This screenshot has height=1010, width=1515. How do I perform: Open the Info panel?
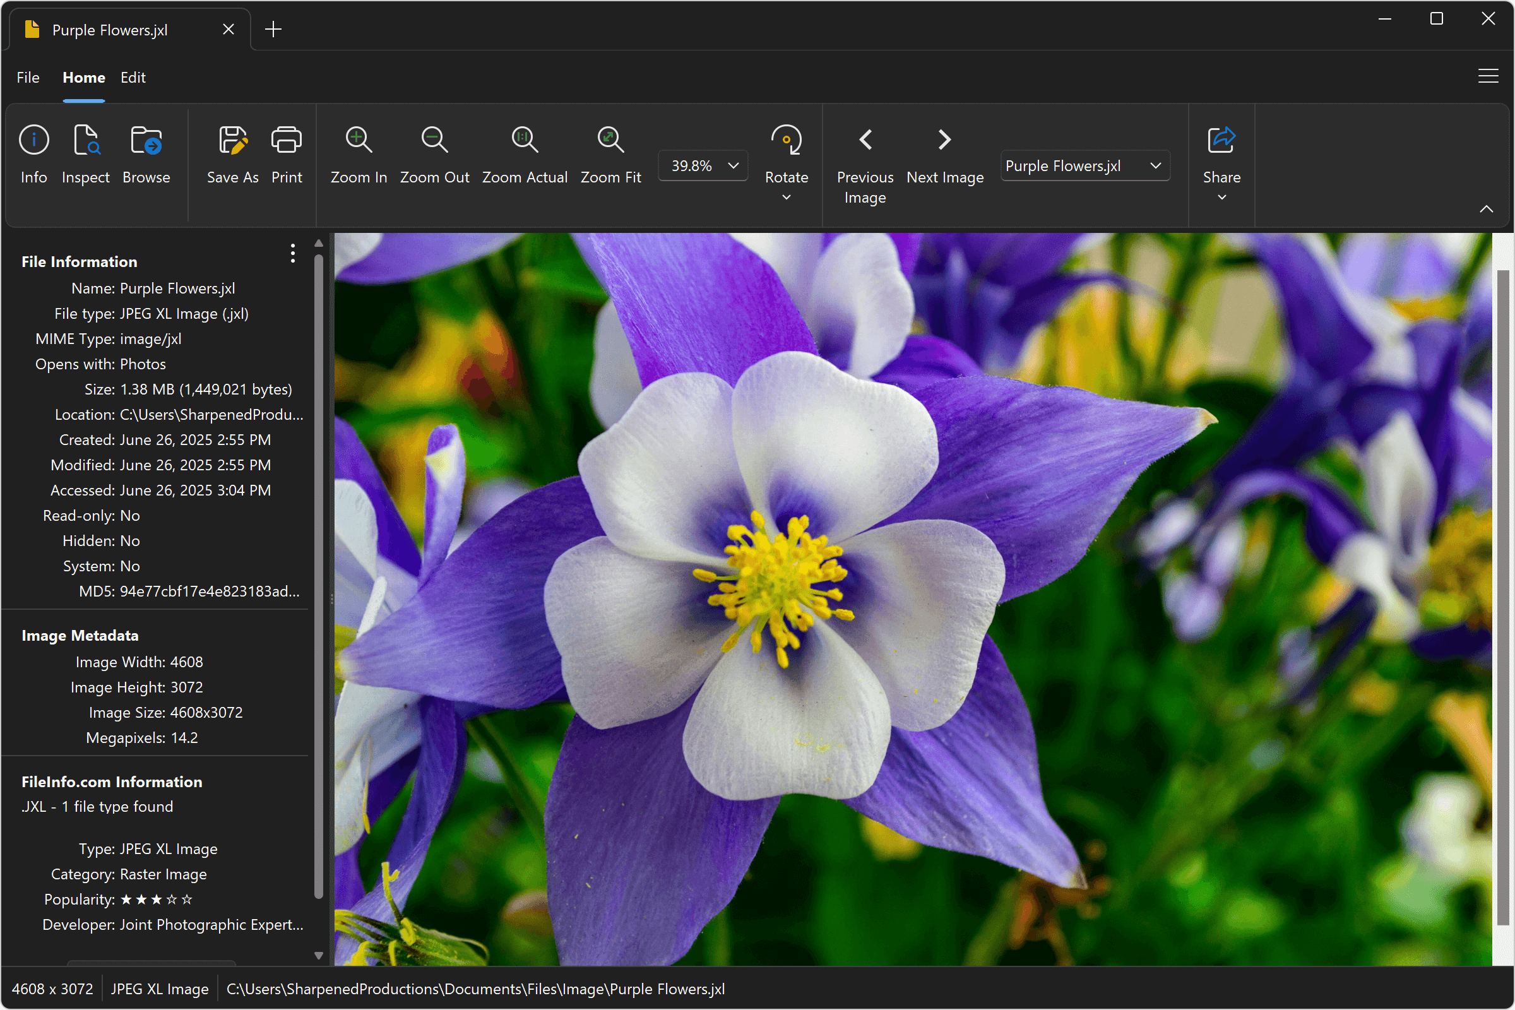(33, 155)
